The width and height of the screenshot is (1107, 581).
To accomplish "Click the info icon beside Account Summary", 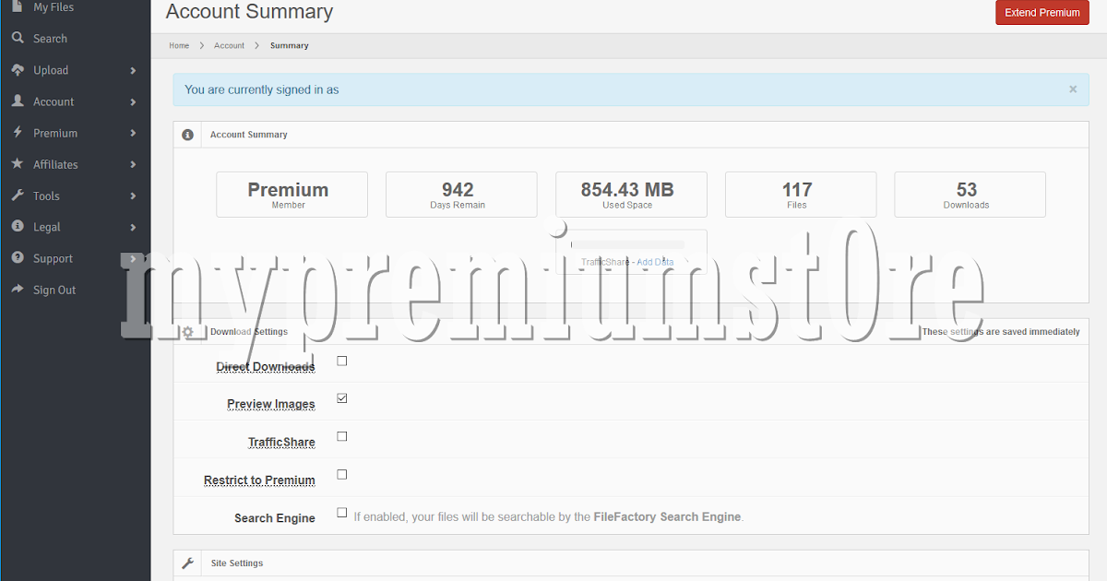I will 187,134.
